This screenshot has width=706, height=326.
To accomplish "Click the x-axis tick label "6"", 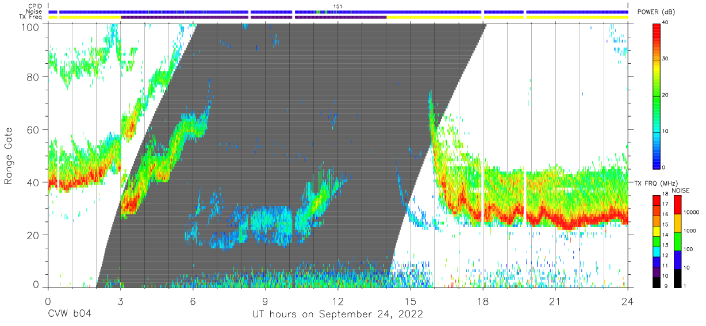I will [x=193, y=301].
